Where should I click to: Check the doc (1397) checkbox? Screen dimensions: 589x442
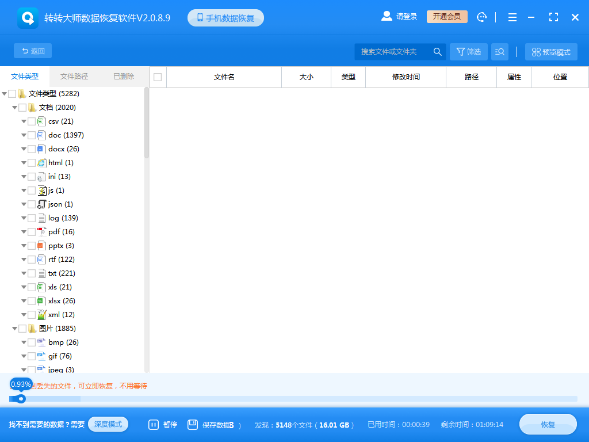pyautogui.click(x=32, y=135)
